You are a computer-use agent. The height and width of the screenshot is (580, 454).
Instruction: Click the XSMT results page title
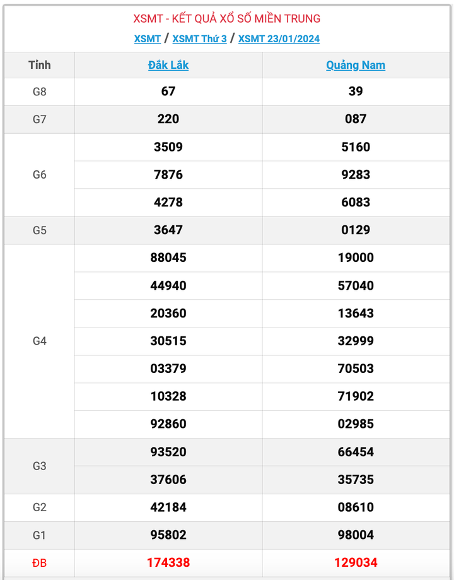[x=227, y=19]
